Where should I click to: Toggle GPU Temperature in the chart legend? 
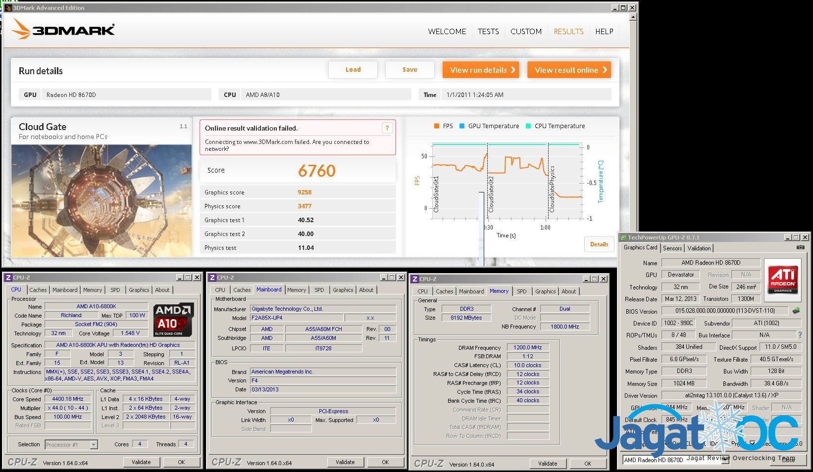(489, 126)
